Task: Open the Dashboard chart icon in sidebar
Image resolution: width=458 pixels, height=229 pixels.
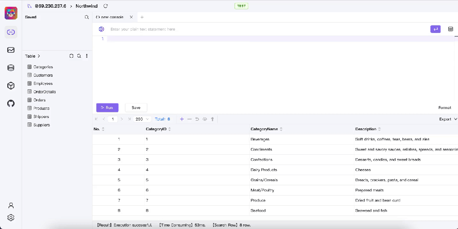Action: pos(11,50)
